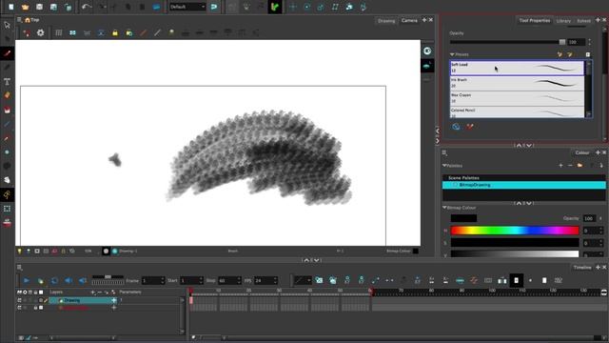Add a palette with plus icon
This screenshot has height=343, width=609.
[x=560, y=165]
